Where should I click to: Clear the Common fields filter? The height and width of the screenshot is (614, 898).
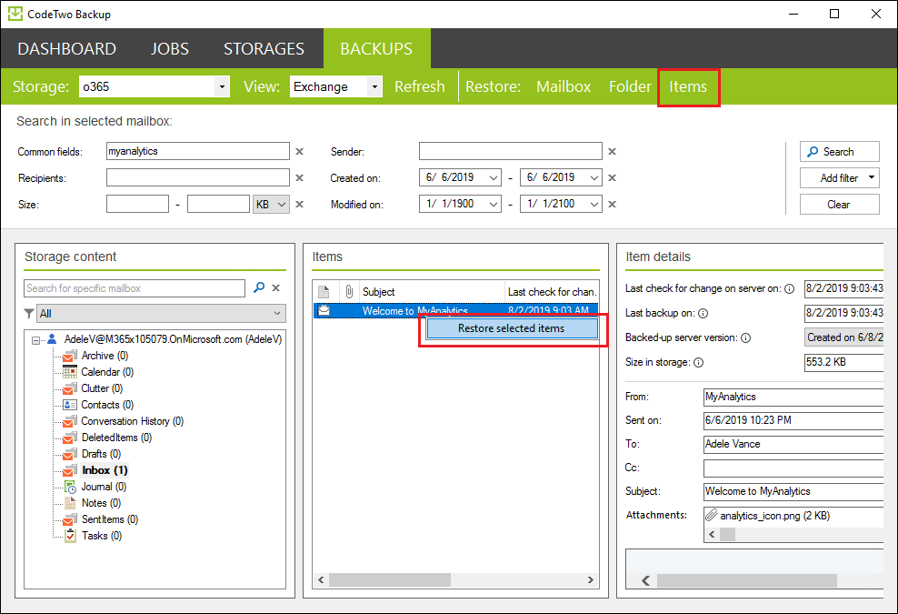[300, 151]
